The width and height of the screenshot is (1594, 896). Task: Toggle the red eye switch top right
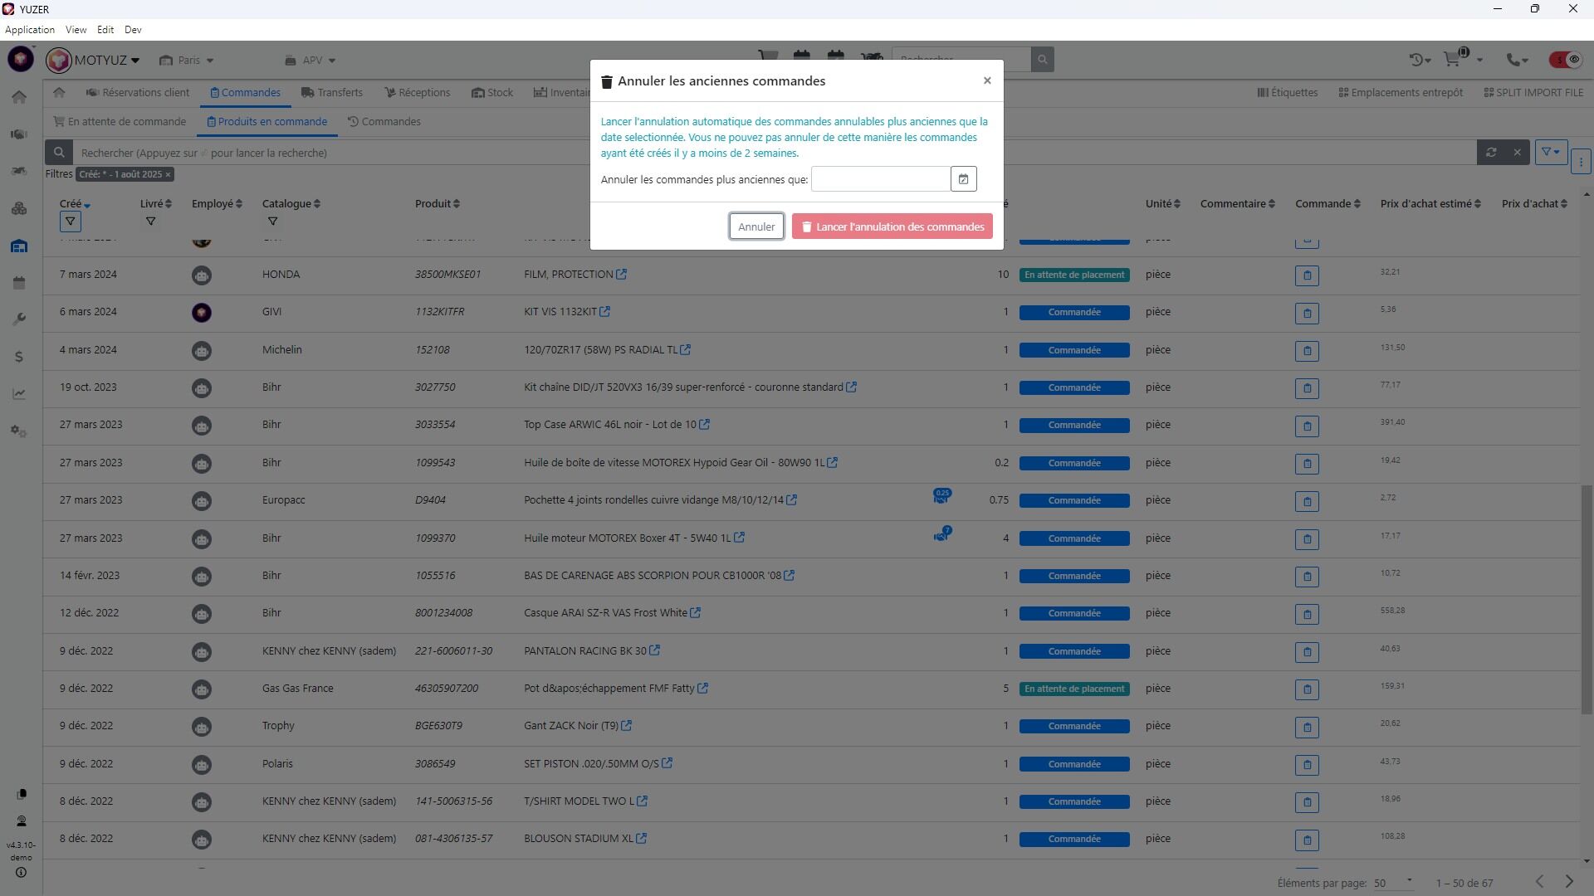coord(1565,60)
